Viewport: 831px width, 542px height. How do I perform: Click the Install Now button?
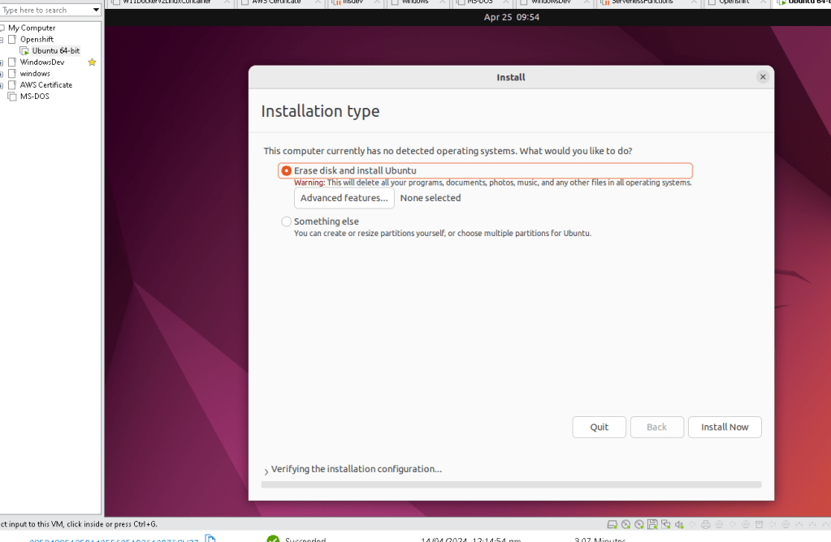pyautogui.click(x=725, y=427)
